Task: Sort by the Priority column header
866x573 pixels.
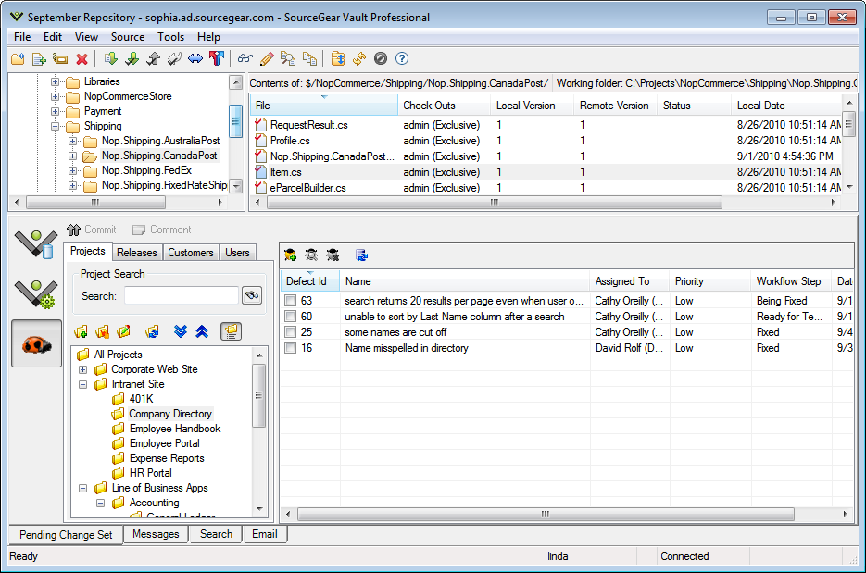Action: [689, 281]
